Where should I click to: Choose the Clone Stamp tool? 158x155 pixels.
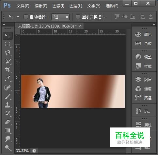pyautogui.click(x=8, y=105)
